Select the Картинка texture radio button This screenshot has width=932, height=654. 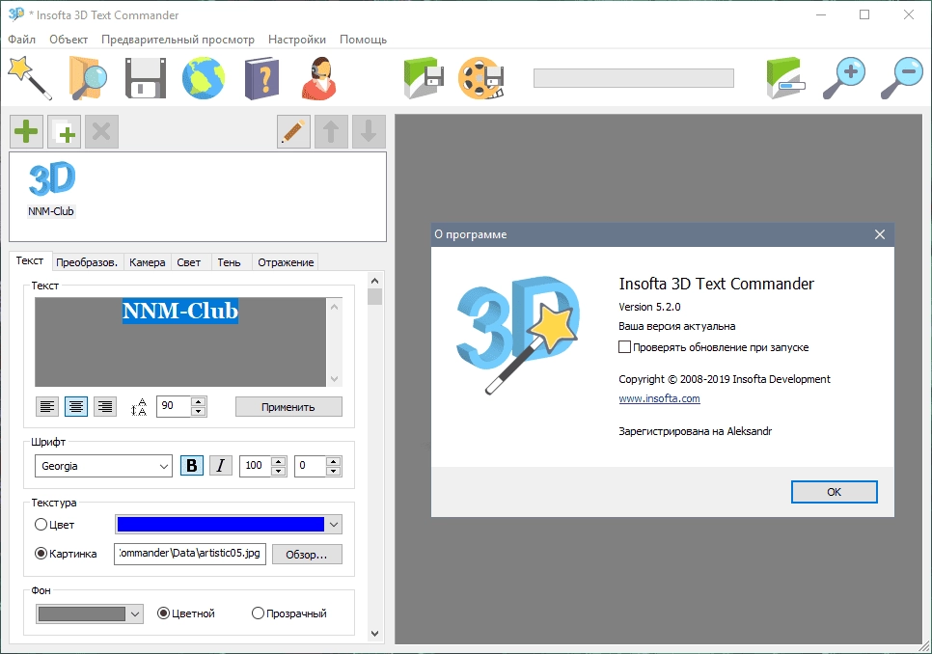click(x=41, y=554)
